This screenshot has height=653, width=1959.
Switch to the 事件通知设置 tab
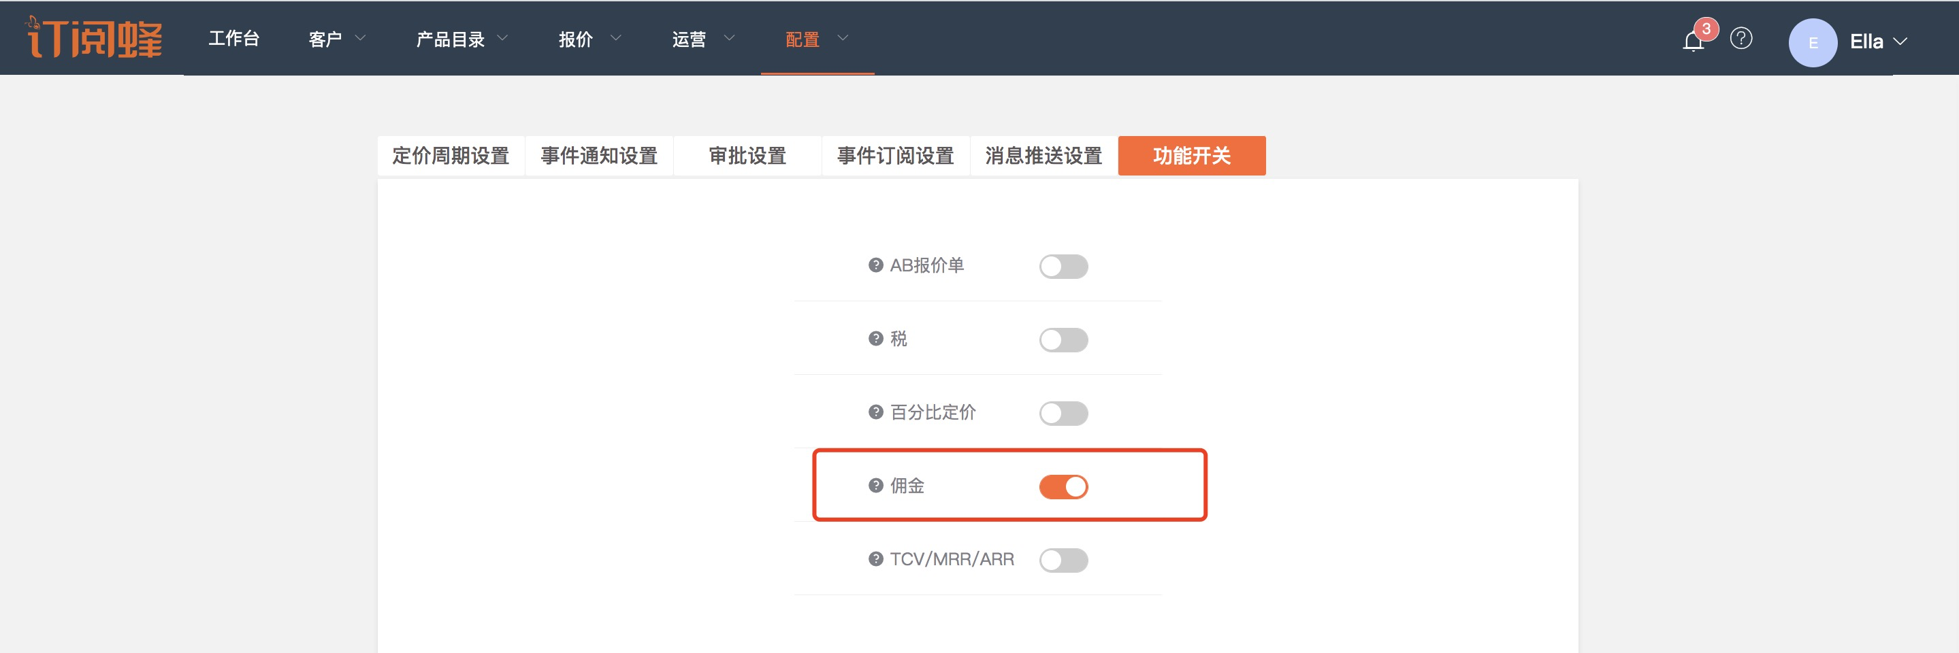point(598,156)
